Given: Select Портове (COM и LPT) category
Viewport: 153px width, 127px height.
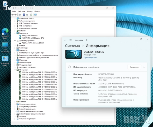Looking at the screenshot, I should pos(27,67).
